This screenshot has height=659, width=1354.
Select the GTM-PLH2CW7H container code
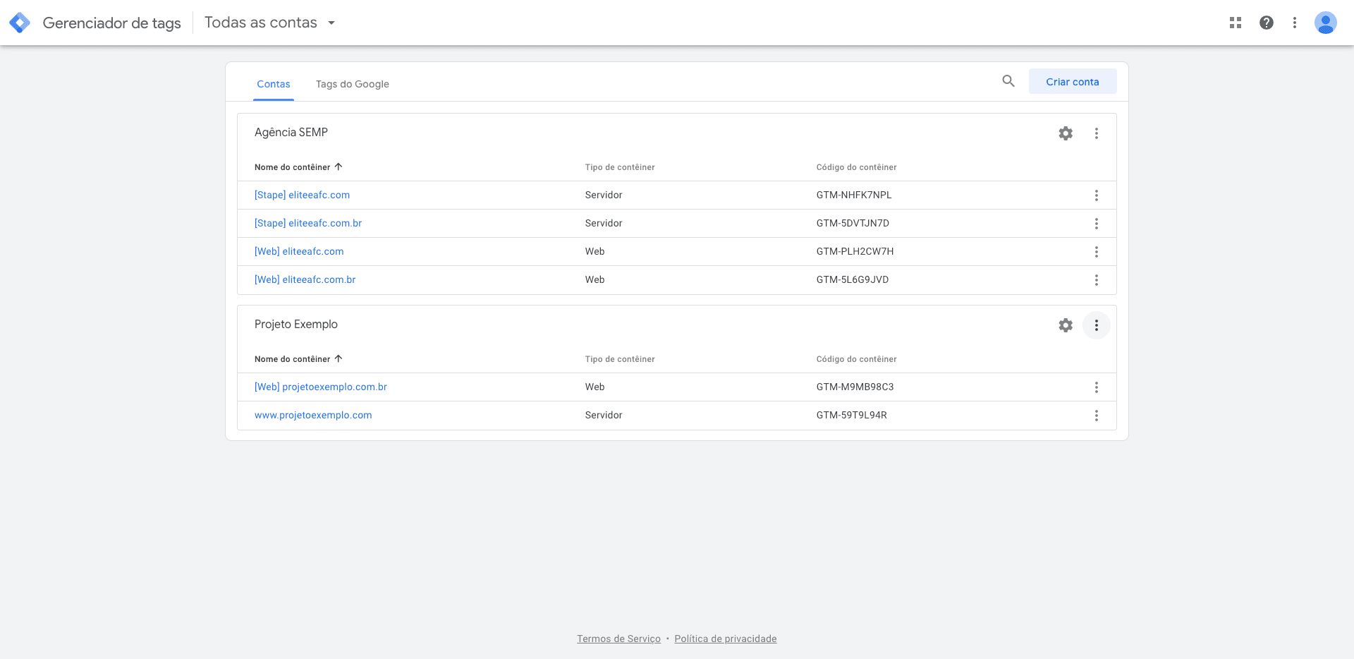point(855,251)
